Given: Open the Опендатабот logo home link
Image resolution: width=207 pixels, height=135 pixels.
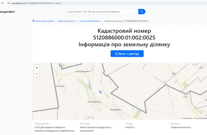Looking at the screenshot, I should pyautogui.click(x=8, y=12).
